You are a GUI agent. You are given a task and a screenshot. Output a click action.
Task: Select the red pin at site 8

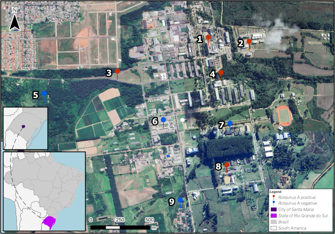(x=227, y=168)
